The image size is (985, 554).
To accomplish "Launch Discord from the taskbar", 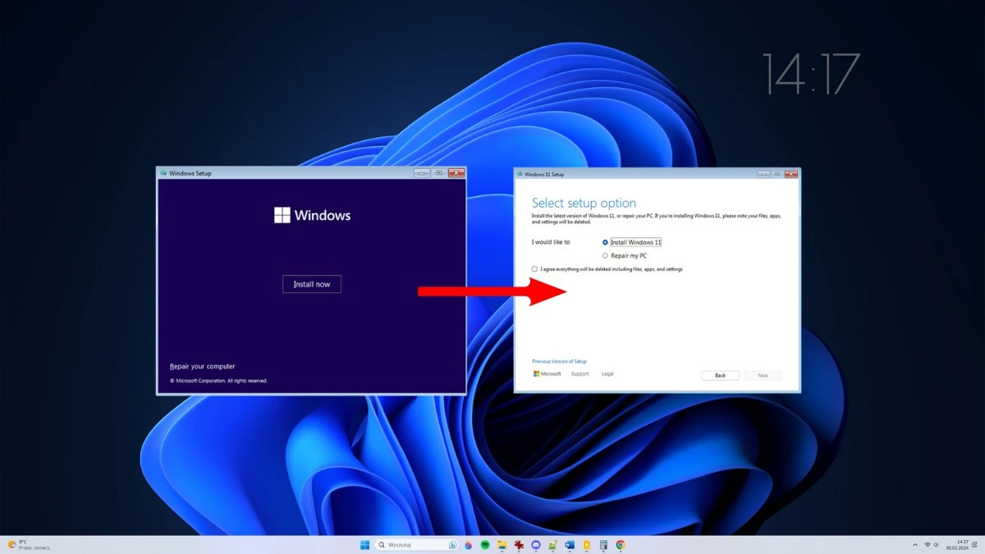I will (536, 544).
